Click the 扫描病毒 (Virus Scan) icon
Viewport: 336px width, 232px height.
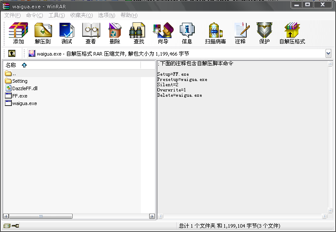point(215,33)
